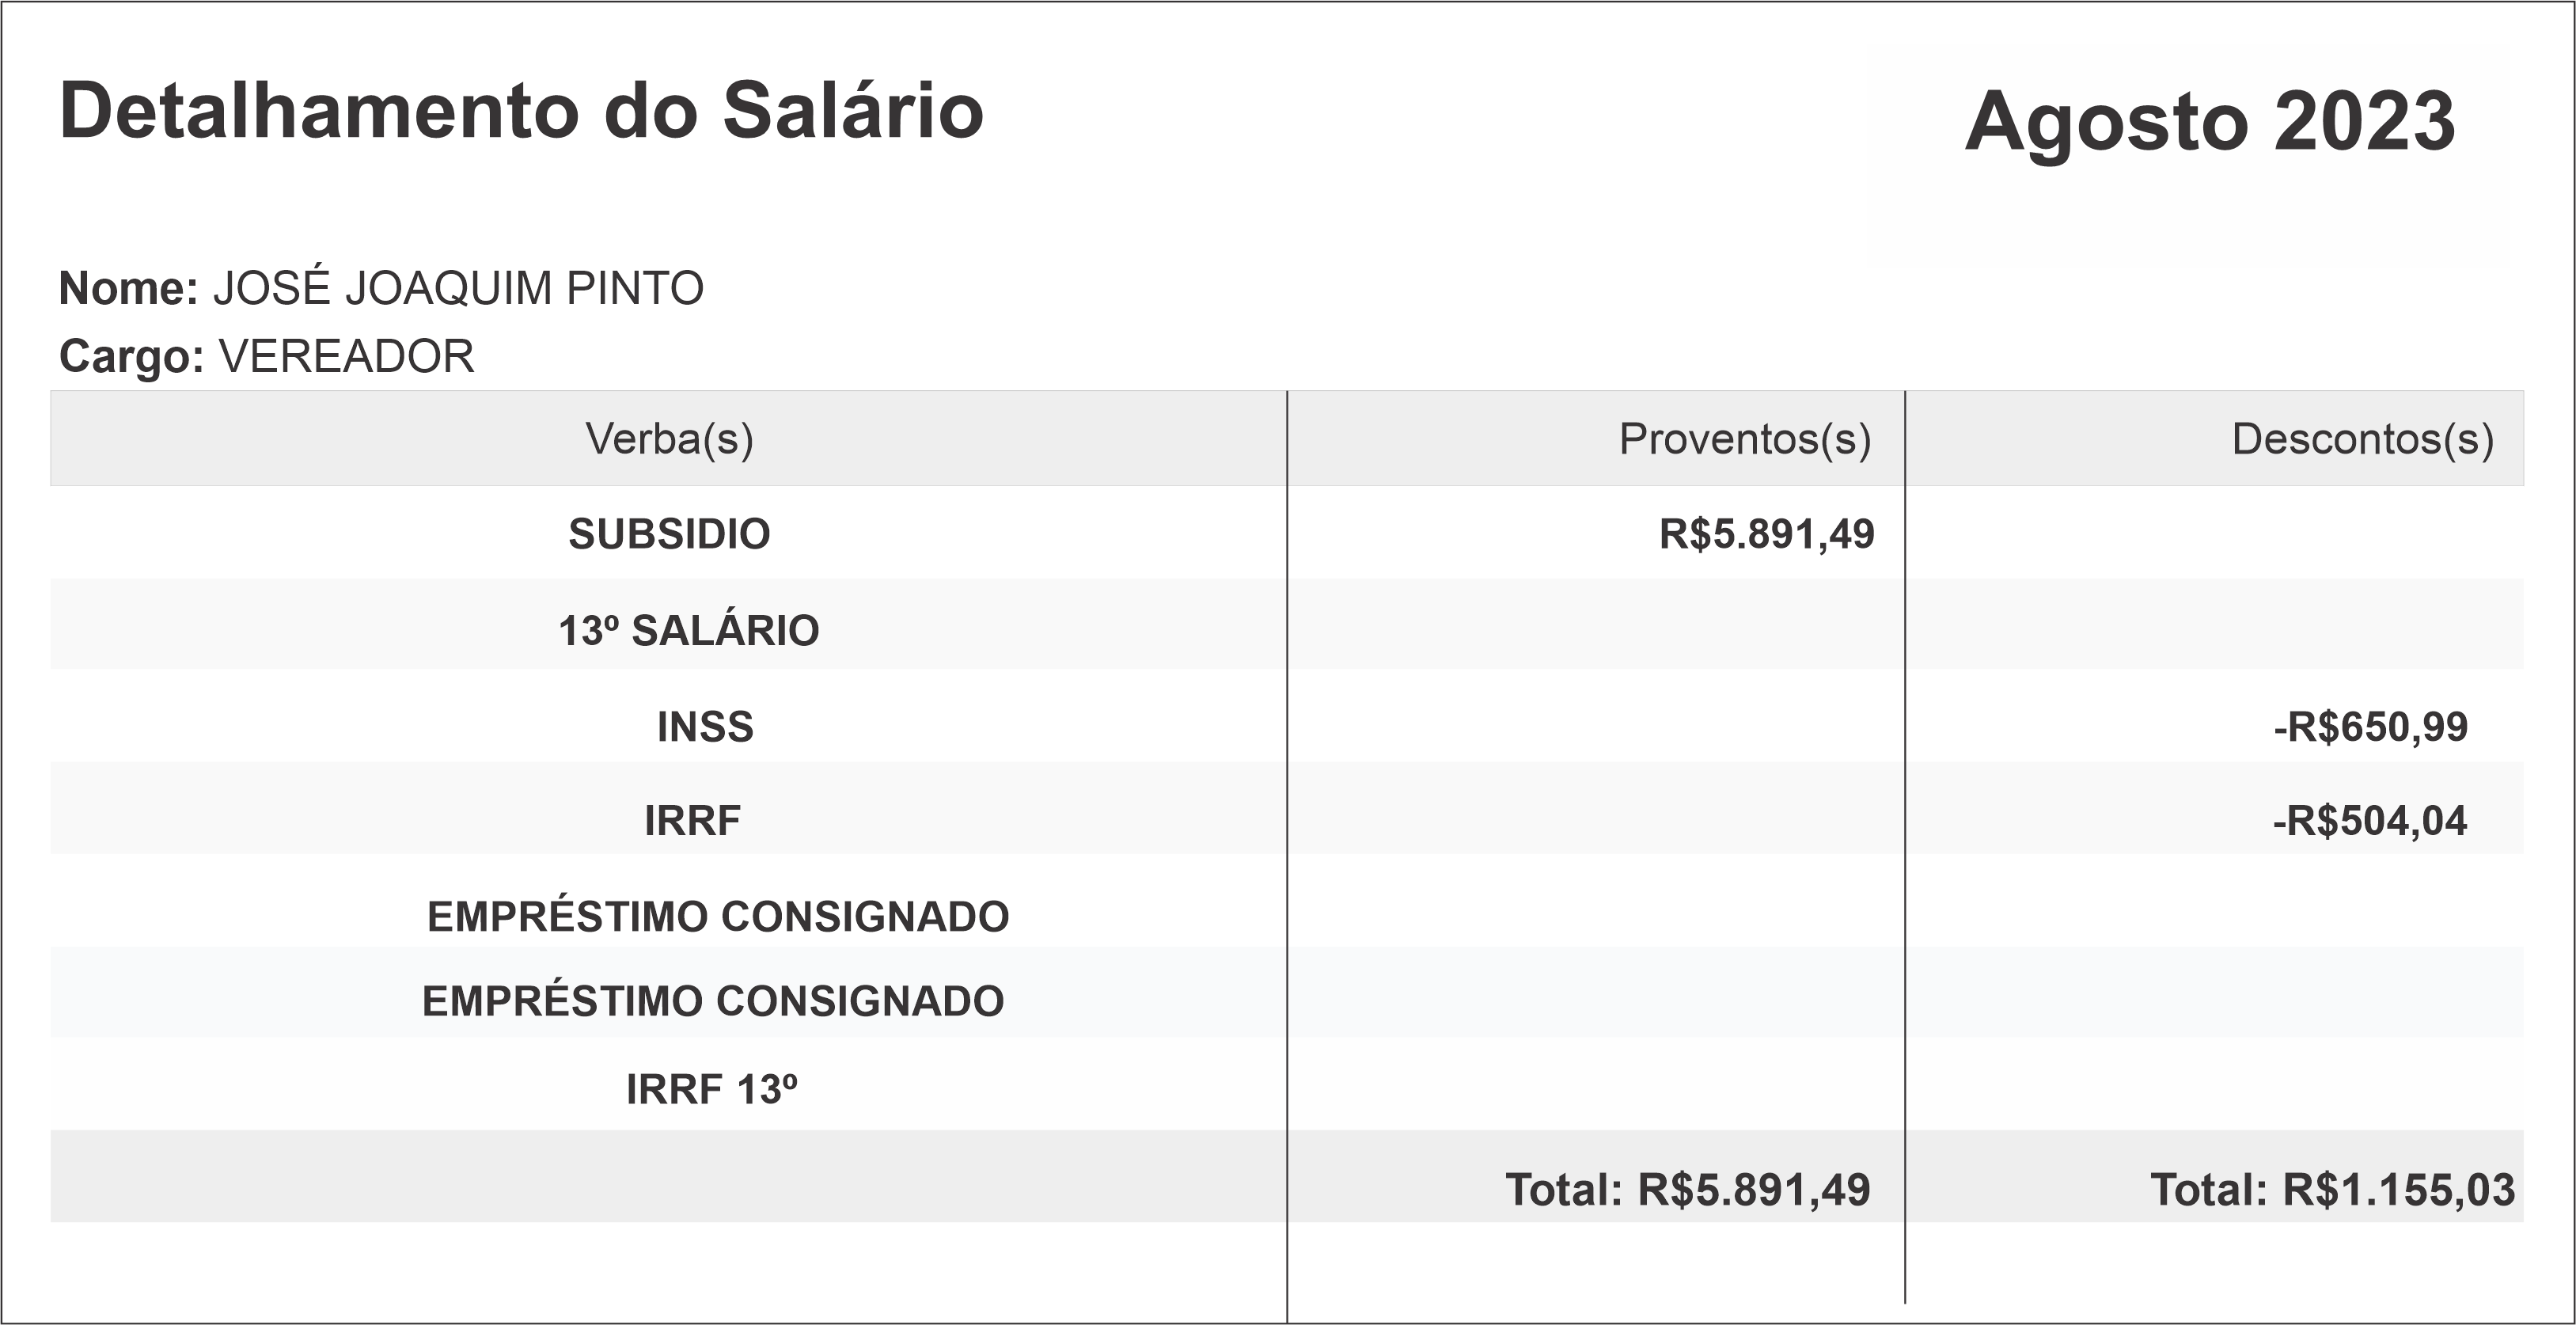This screenshot has height=1325, width=2576.
Task: Click the Nome field label
Action: [x=129, y=289]
